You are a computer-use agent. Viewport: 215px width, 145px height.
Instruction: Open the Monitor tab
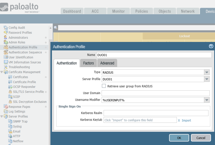pos(118,11)
